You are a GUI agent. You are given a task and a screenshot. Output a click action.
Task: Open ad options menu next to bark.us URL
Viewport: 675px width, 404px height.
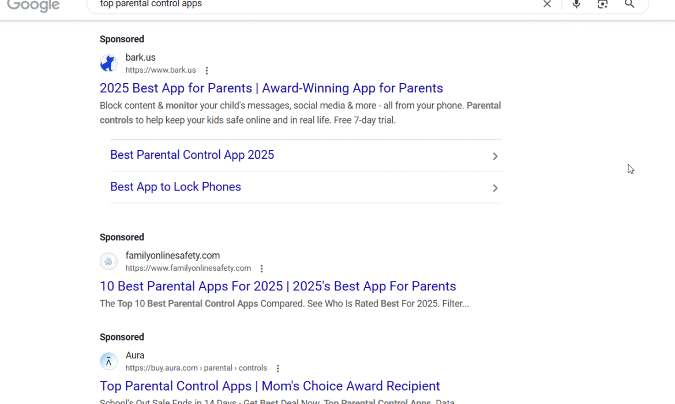pos(207,70)
